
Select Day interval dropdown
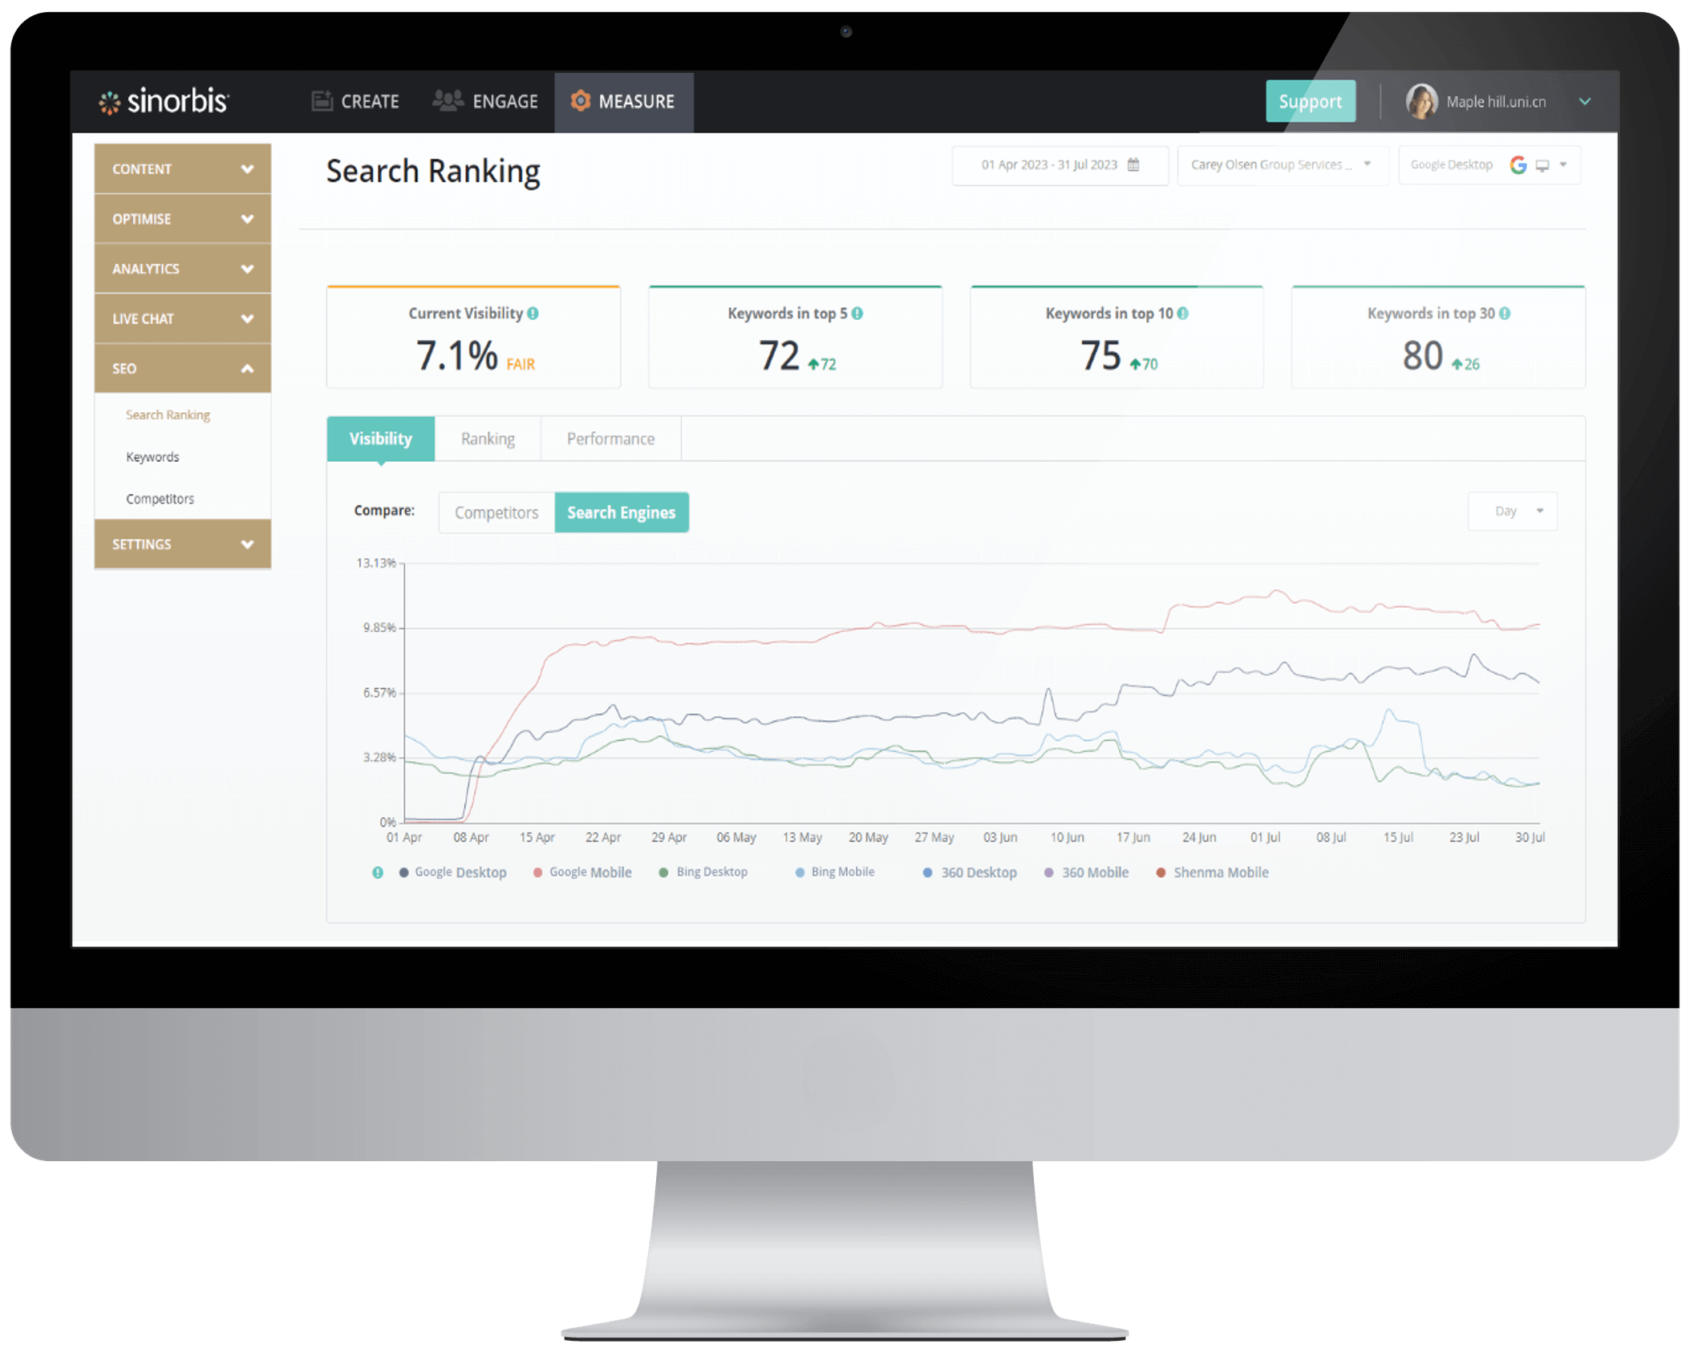pyautogui.click(x=1513, y=511)
